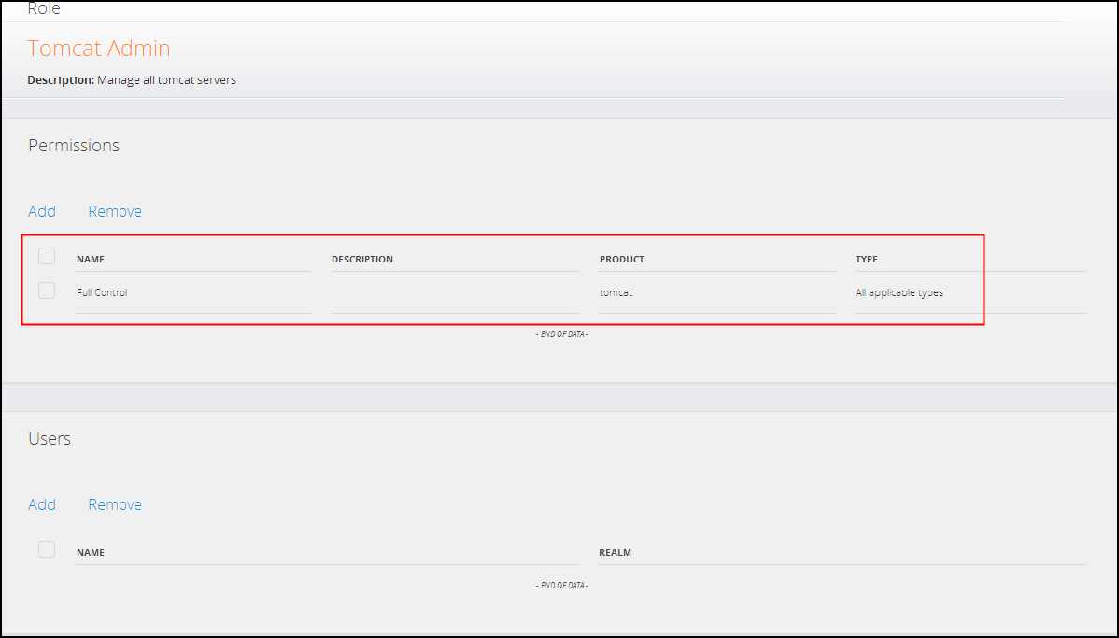Click the TYPE column header
The height and width of the screenshot is (638, 1119).
pos(867,260)
